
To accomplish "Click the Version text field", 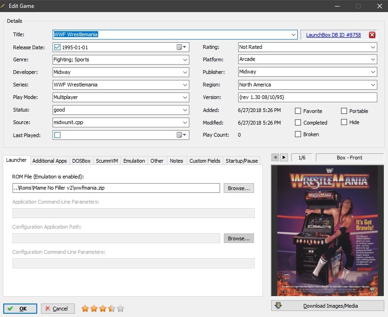I will (x=308, y=97).
